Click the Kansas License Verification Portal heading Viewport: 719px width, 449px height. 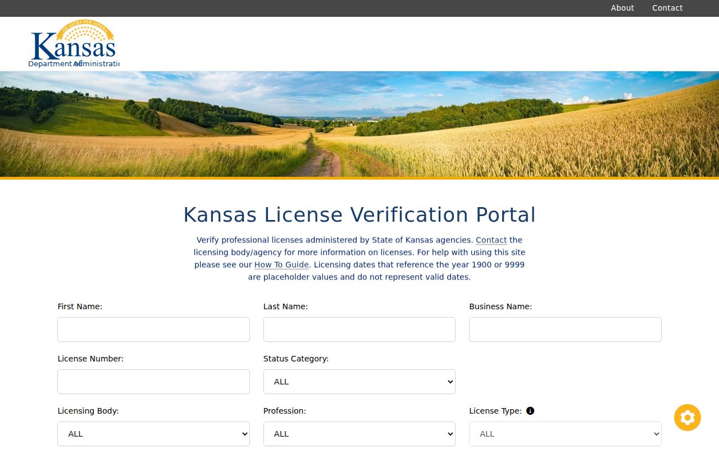point(359,215)
